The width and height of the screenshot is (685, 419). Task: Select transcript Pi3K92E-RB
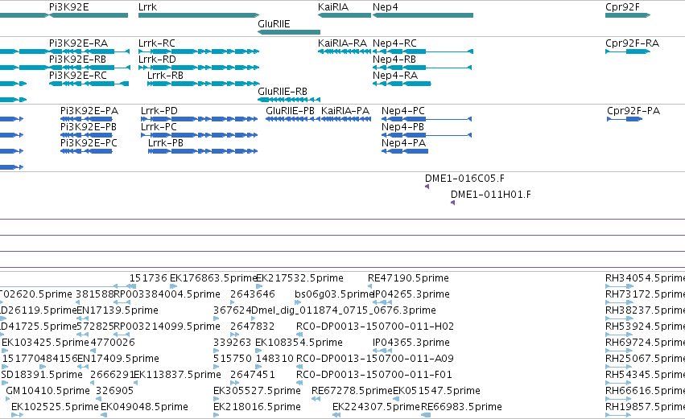pos(89,68)
